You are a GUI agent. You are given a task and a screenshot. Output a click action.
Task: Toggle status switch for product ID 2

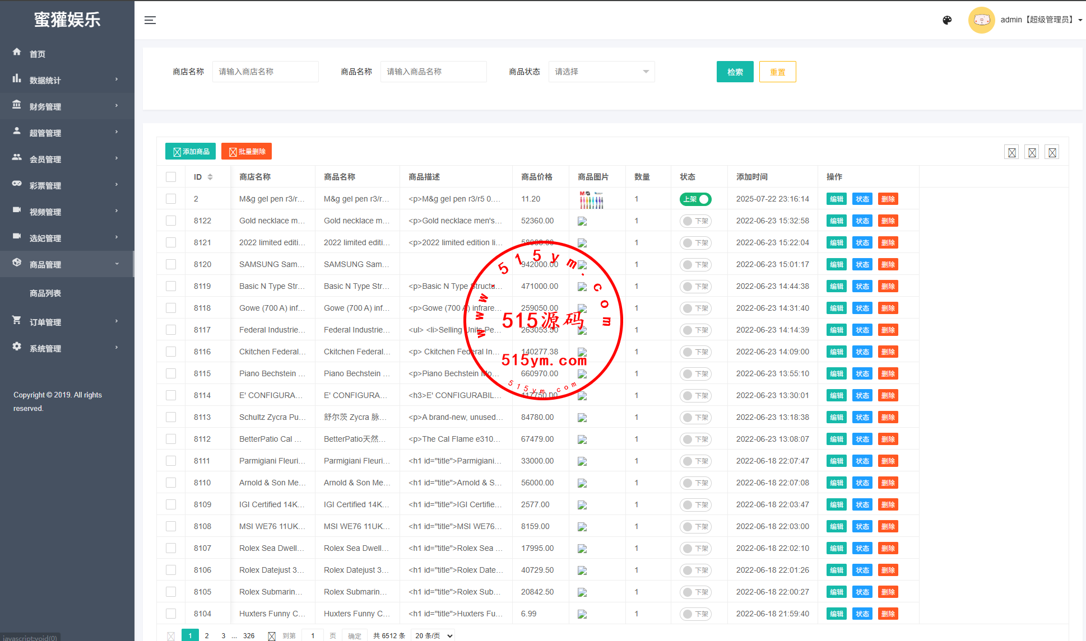(x=695, y=199)
